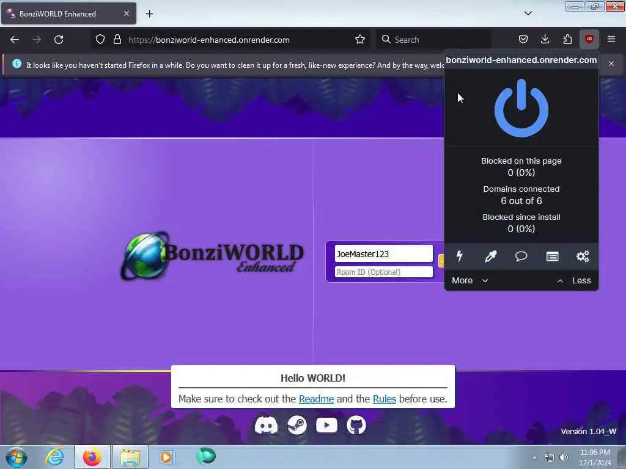Dismiss the Firefox refresh notification bar
The image size is (626, 469).
point(611,64)
